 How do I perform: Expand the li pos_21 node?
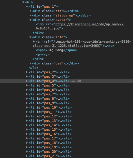pyautogui.click(x=27, y=156)
